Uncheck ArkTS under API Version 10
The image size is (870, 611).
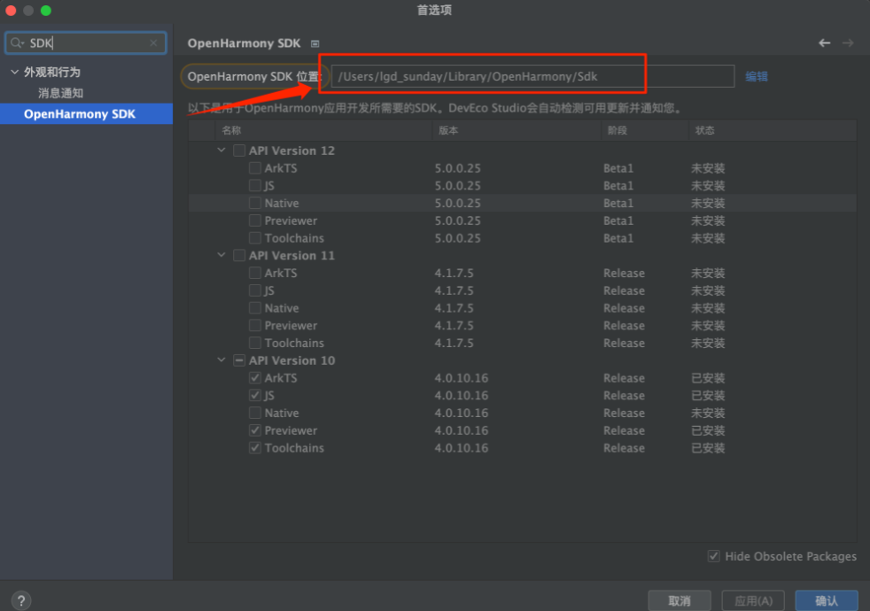tap(255, 378)
